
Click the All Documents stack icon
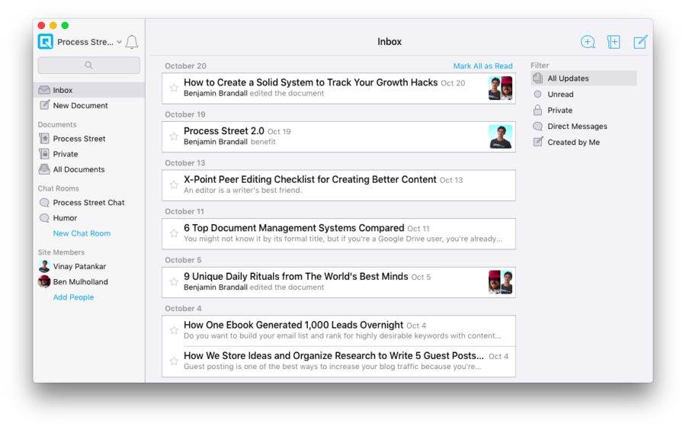click(44, 168)
